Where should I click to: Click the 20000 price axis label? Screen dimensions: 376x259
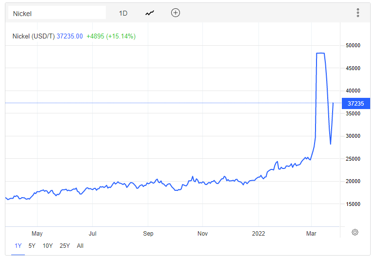[x=353, y=181]
